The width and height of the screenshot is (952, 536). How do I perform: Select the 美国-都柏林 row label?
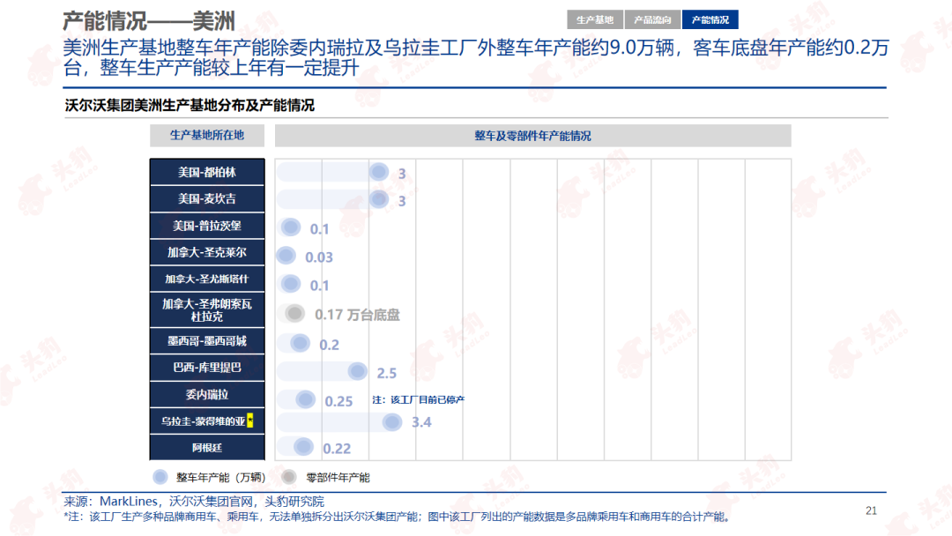coord(207,173)
